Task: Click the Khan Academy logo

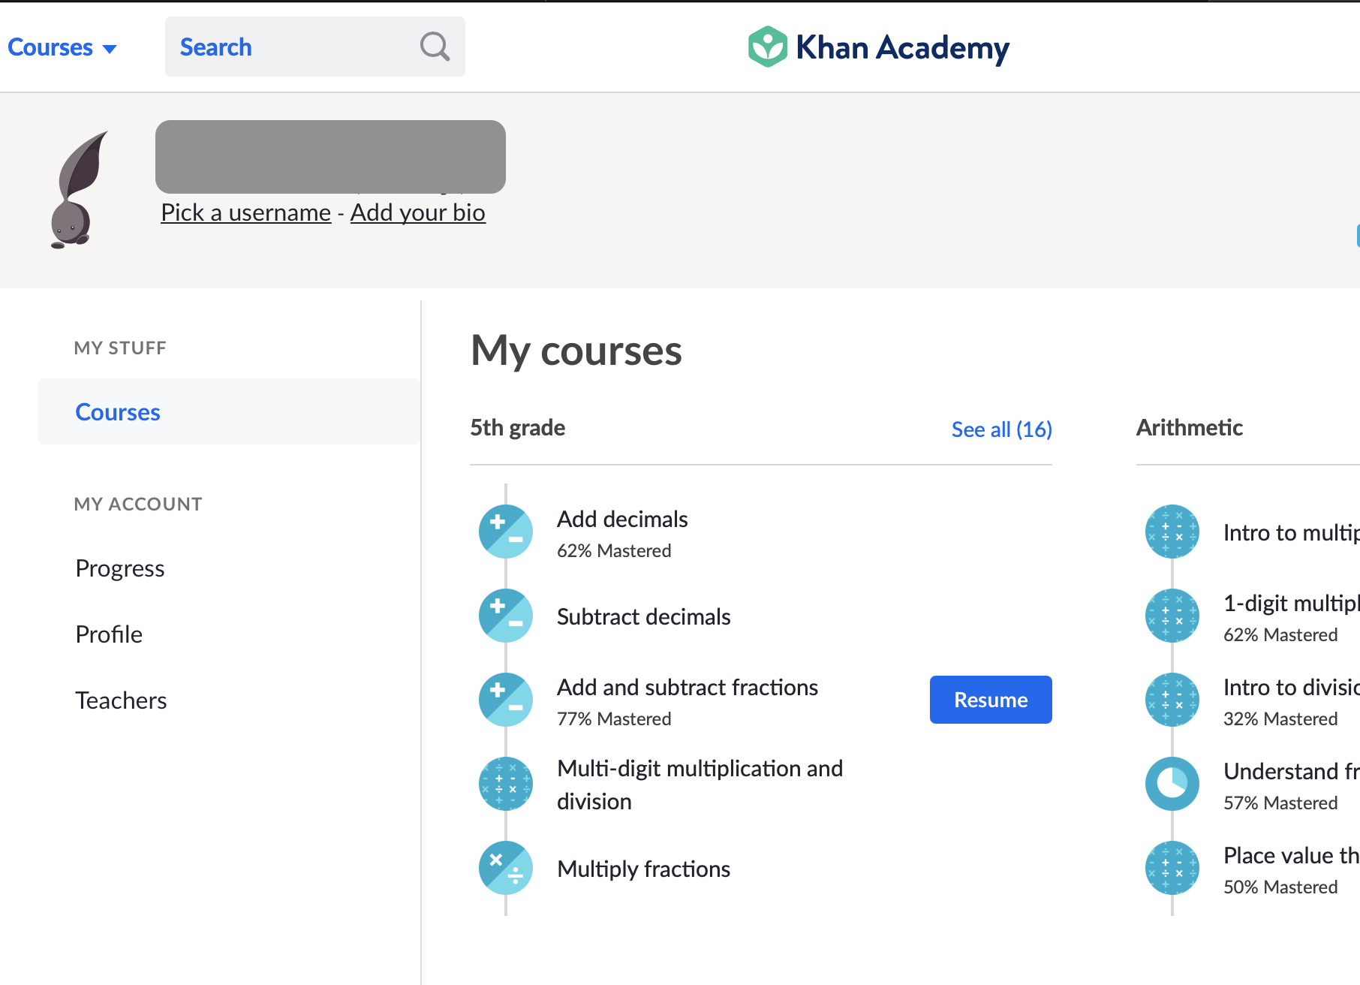Action: [x=878, y=47]
